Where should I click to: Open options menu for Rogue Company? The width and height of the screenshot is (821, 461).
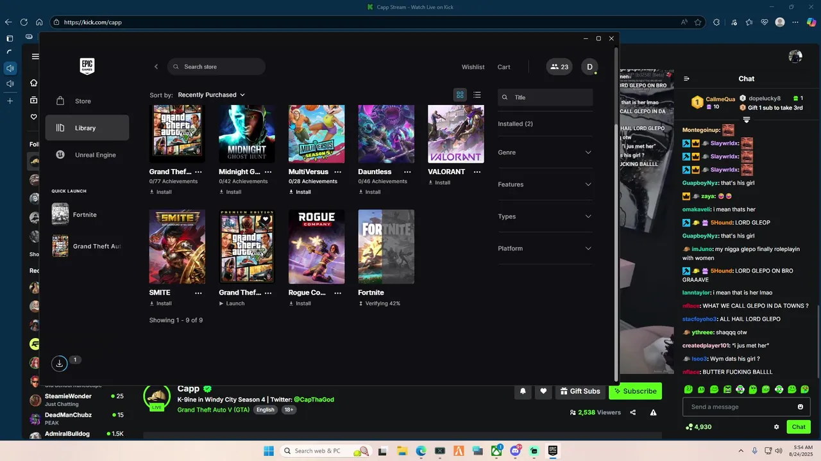click(x=338, y=293)
